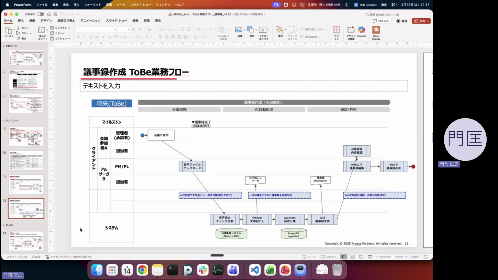
Task: Open the レイアウト dropdown
Action: coord(60,28)
